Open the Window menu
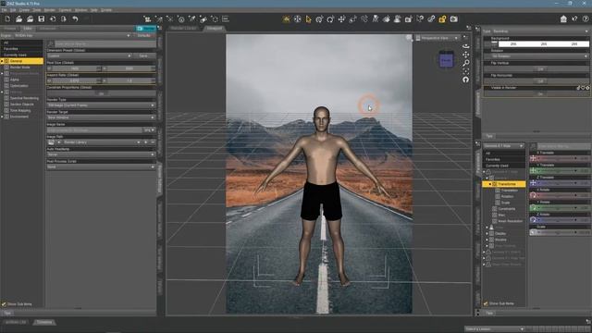Screen dimensions: 592x333 (x=80, y=10)
